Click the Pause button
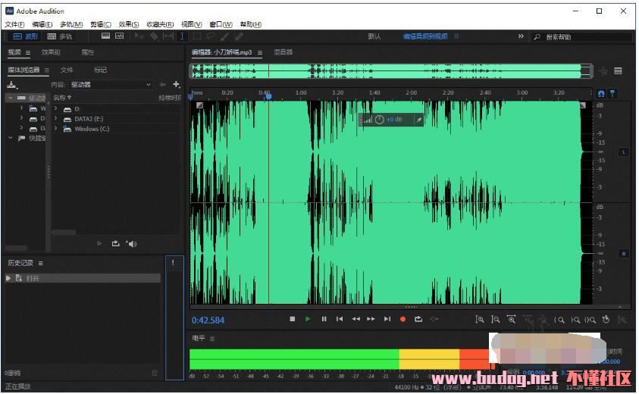Image resolution: width=639 pixels, height=394 pixels. pos(324,319)
